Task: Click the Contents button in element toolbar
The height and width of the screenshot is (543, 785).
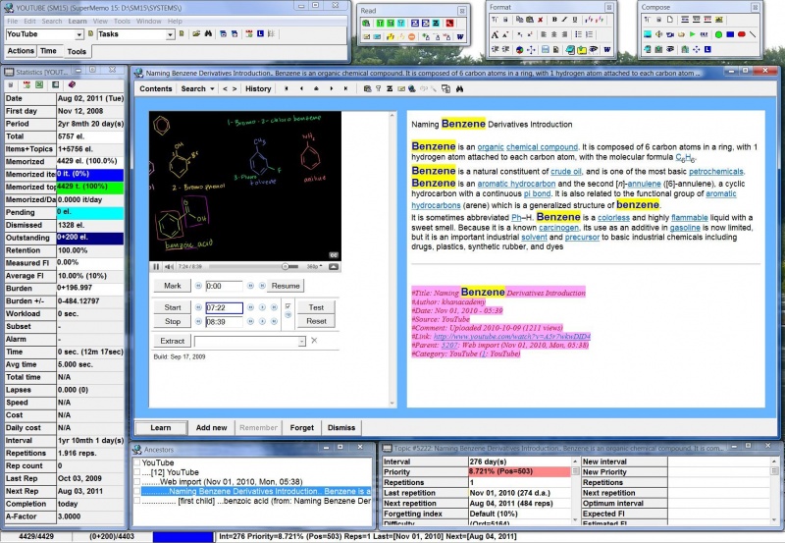Action: pos(156,88)
